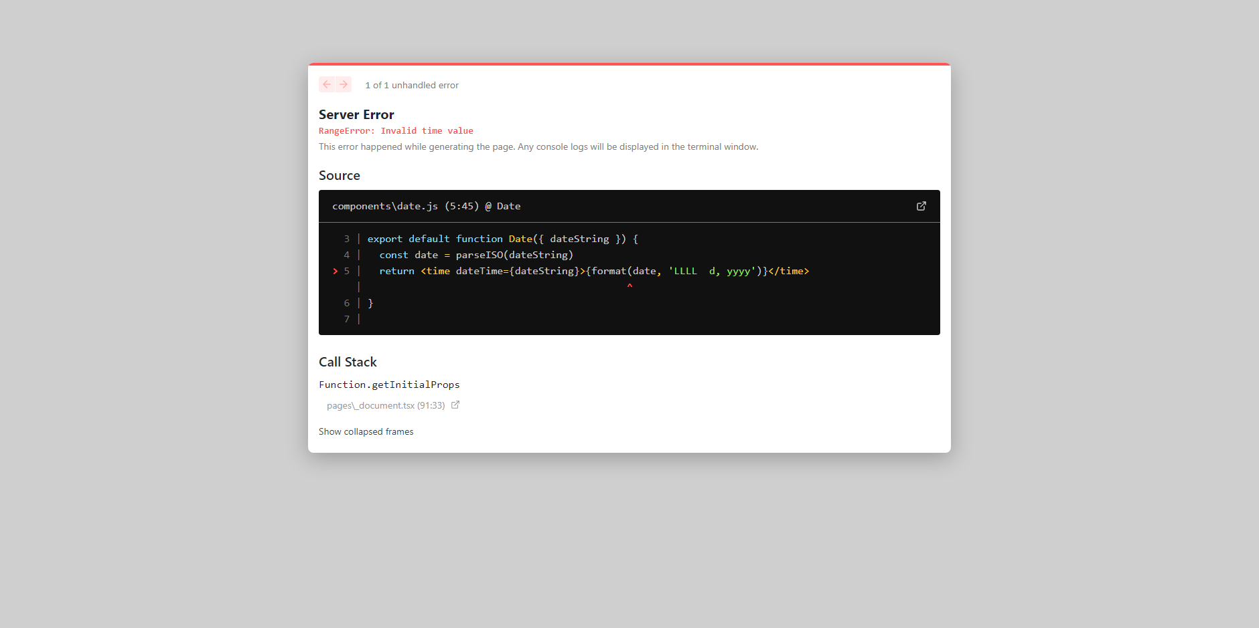1259x628 pixels.
Task: Show collapsed frames in the call stack
Action: pos(366,431)
